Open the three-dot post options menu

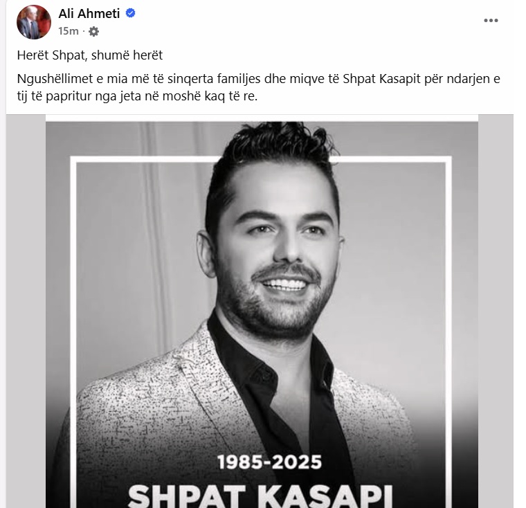coord(491,21)
